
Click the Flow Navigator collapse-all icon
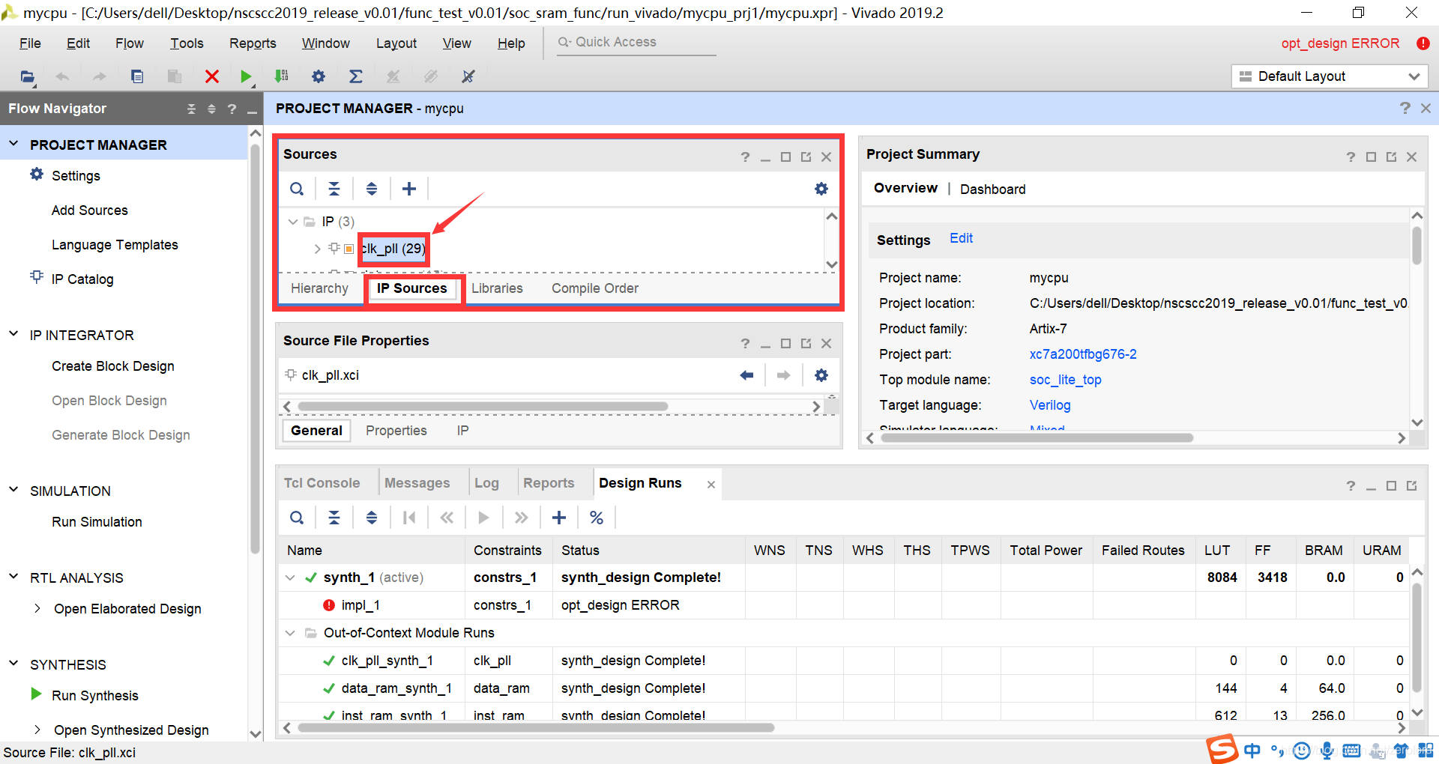[191, 109]
